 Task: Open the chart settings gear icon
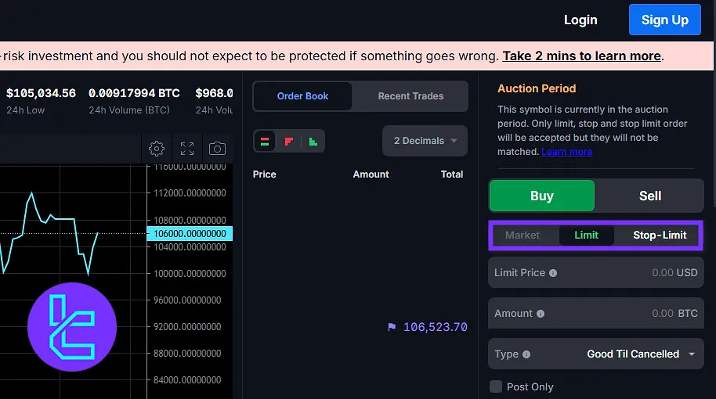(157, 149)
